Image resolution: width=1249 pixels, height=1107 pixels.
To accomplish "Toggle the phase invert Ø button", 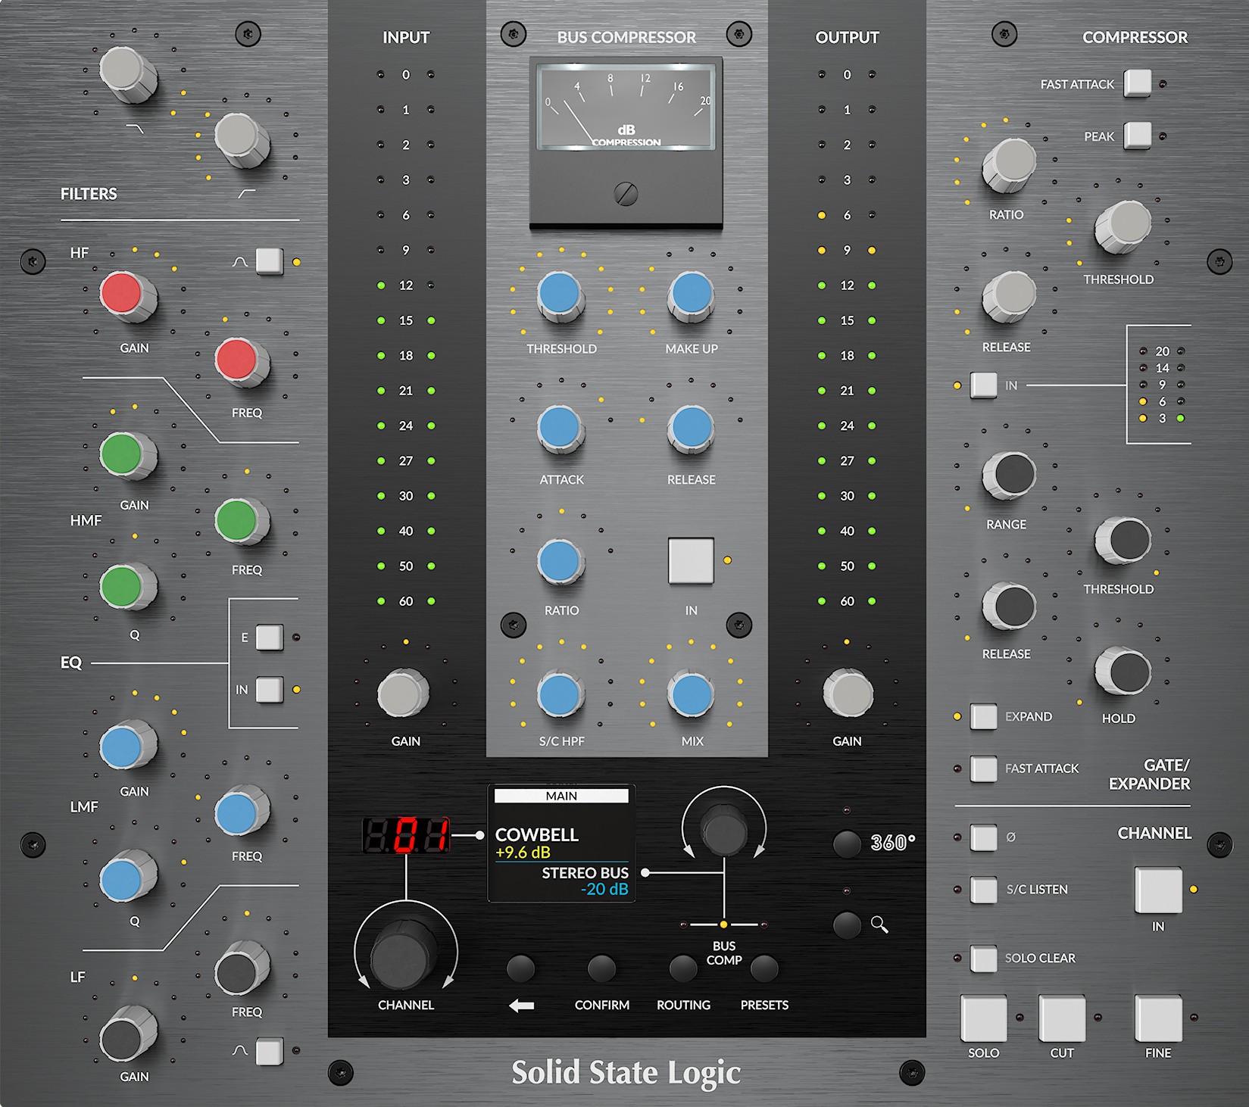I will pos(983,837).
